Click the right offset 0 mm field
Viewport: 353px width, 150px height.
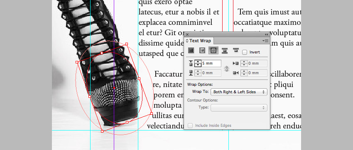tap(257, 73)
